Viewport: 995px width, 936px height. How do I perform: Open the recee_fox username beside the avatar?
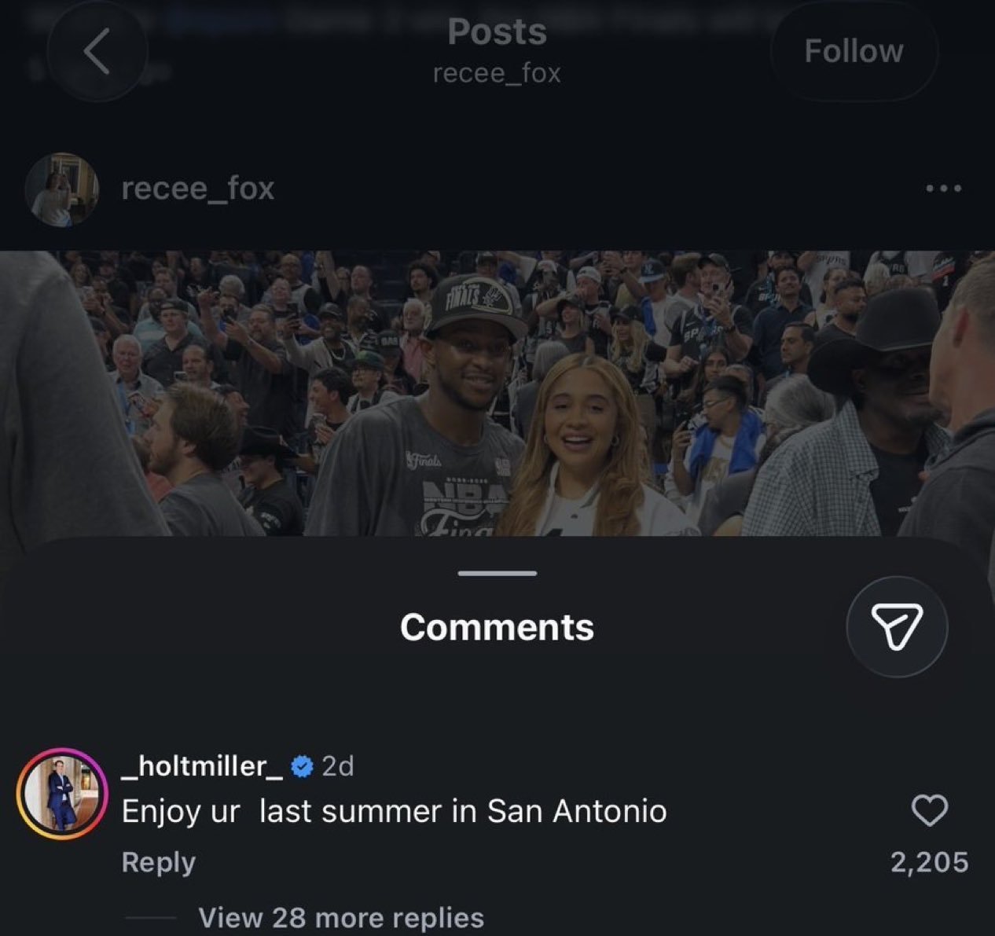198,189
